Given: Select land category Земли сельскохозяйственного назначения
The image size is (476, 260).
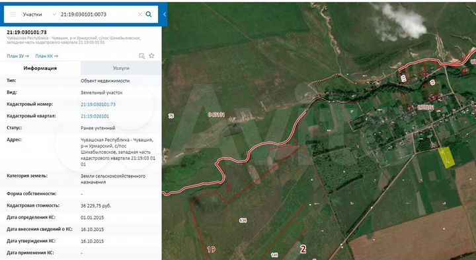Looking at the screenshot, I should pos(113,179).
